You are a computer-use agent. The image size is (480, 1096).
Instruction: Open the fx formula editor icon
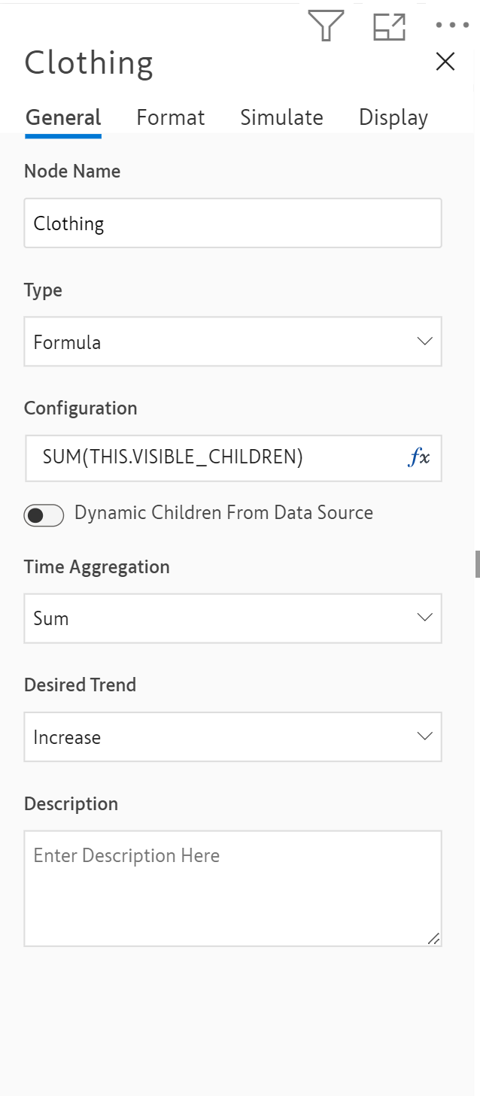[x=419, y=457]
